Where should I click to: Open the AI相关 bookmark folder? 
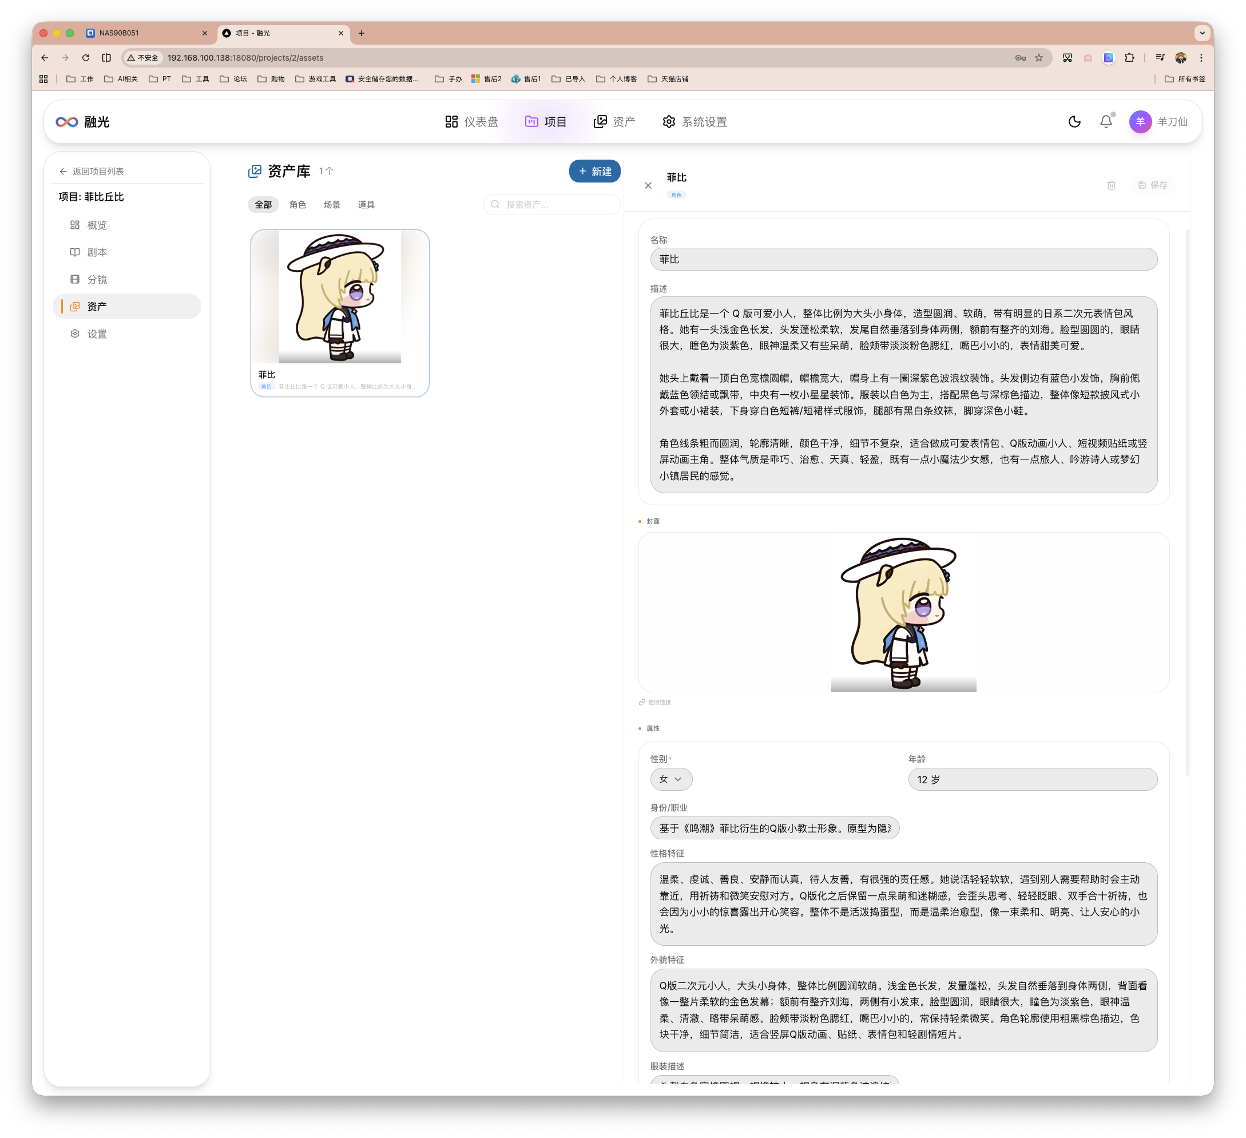click(121, 78)
